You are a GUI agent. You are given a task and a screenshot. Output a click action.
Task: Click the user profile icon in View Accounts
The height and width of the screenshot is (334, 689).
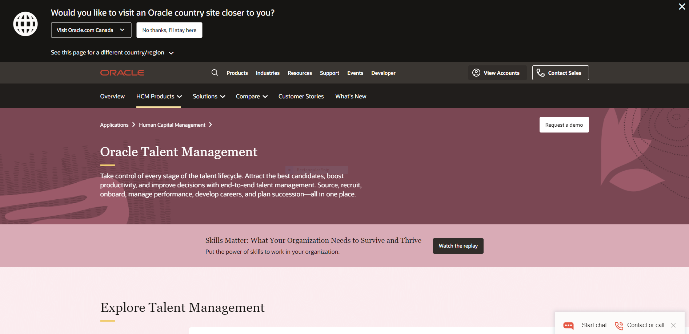tap(476, 73)
